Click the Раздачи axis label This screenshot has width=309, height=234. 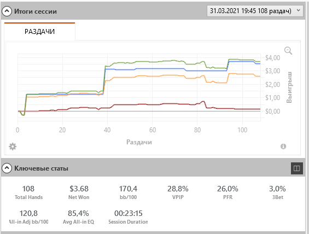[139, 142]
